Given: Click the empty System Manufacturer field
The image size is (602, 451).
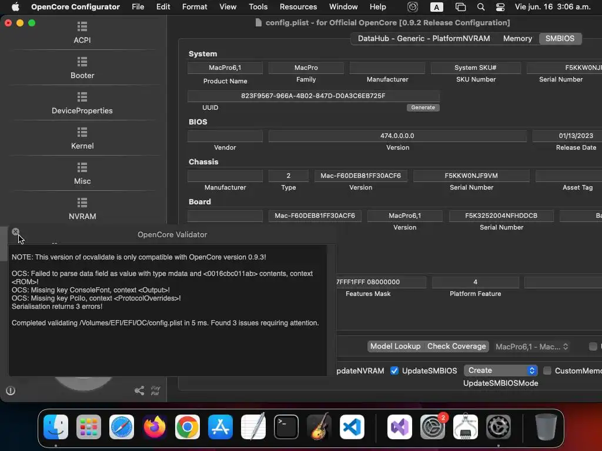Looking at the screenshot, I should 387,68.
